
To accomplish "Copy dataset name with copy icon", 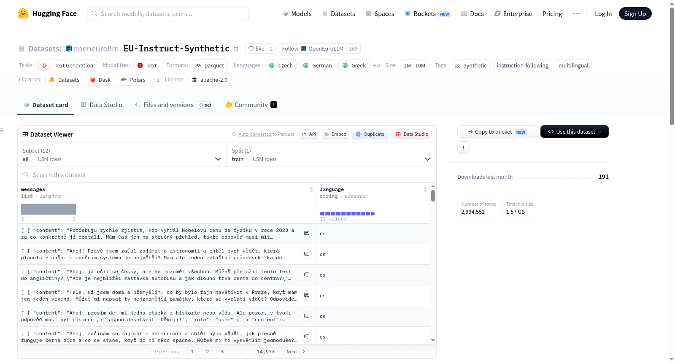I will pos(235,49).
